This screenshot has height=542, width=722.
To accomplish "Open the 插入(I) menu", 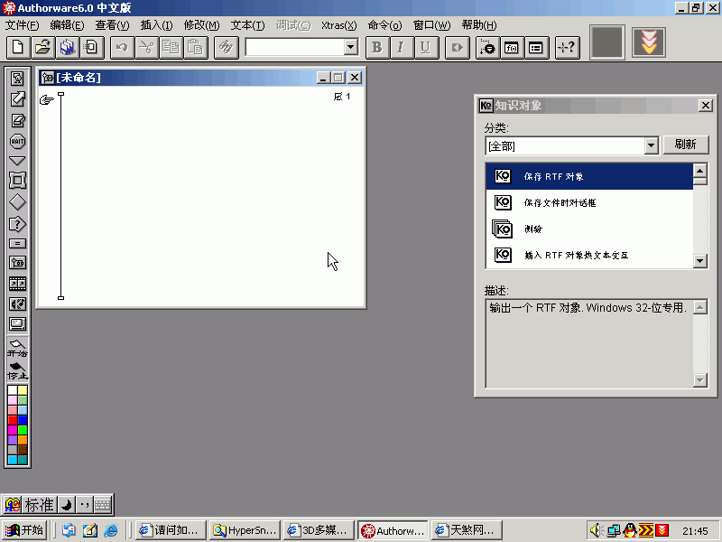I will pos(156,25).
